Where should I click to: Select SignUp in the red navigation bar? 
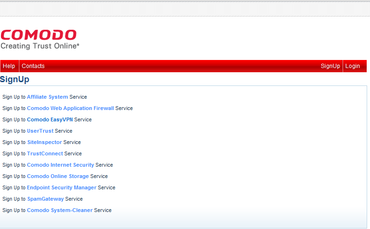pos(330,66)
